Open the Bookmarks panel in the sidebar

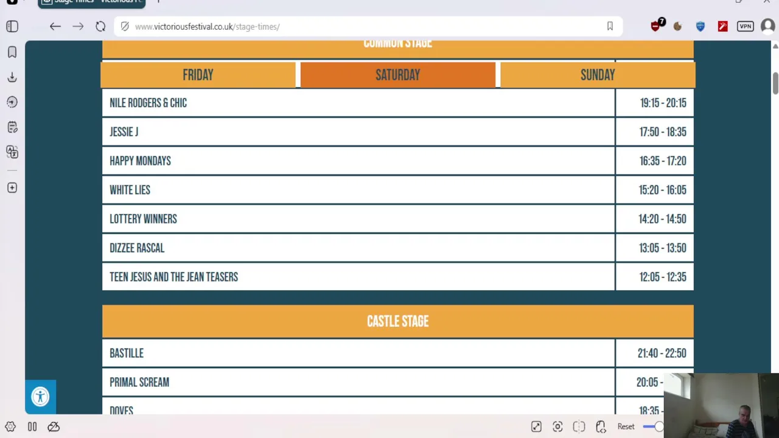12,52
